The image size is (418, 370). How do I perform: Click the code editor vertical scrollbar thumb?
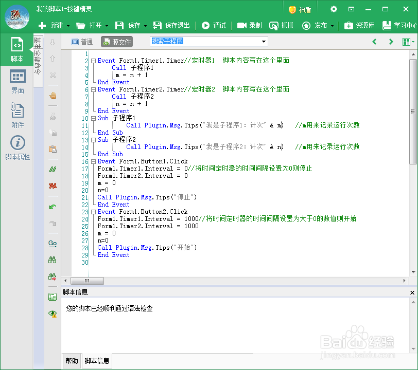point(413,112)
